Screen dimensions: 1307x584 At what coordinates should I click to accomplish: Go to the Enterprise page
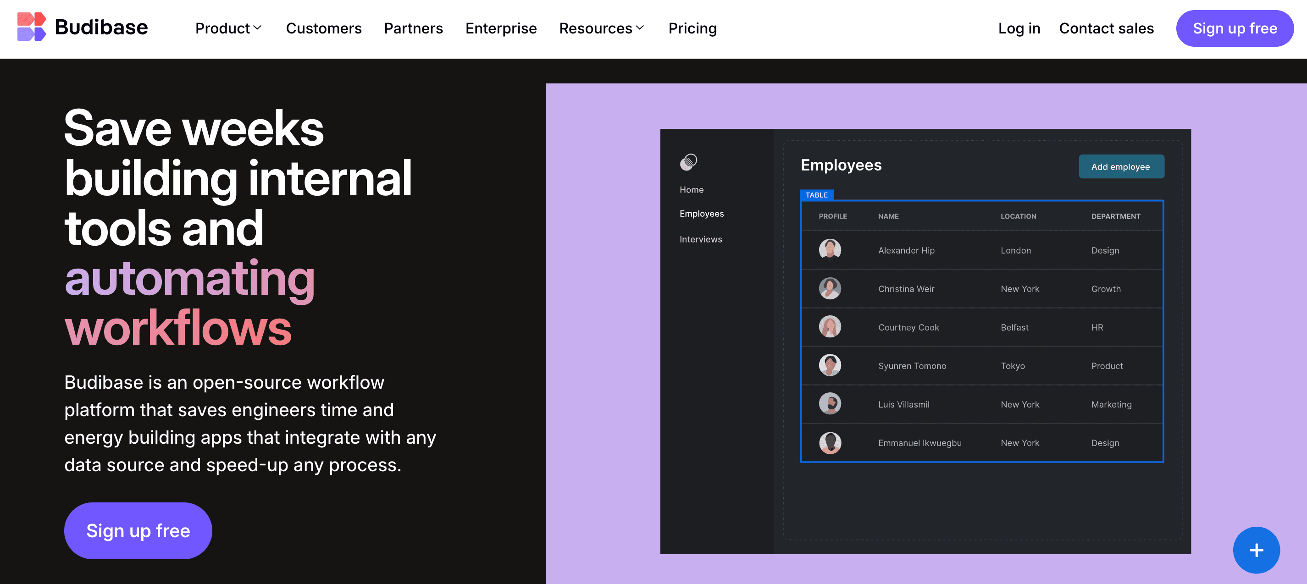click(501, 28)
